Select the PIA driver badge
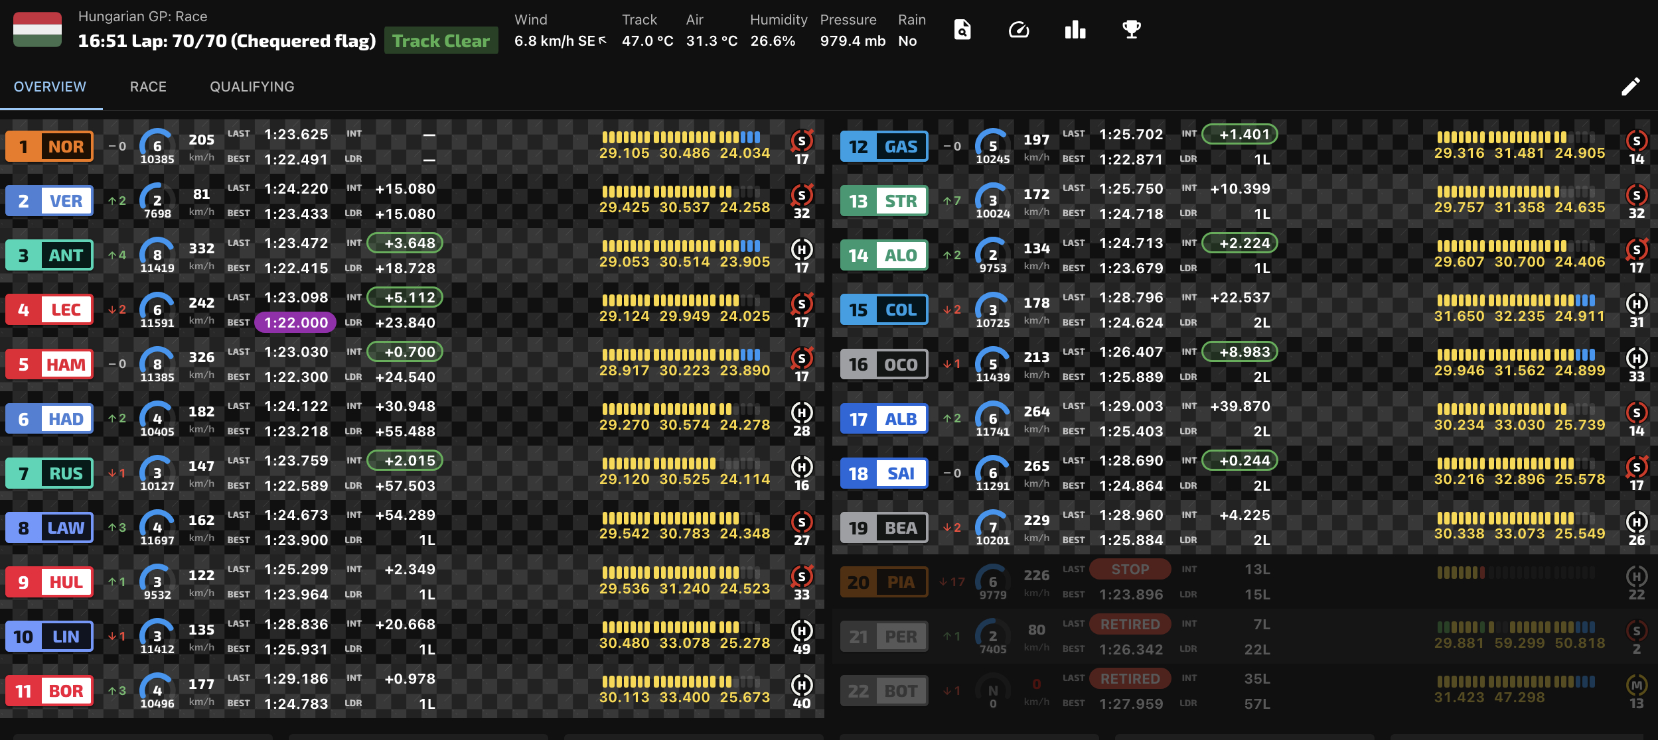1658x740 pixels. [x=884, y=582]
